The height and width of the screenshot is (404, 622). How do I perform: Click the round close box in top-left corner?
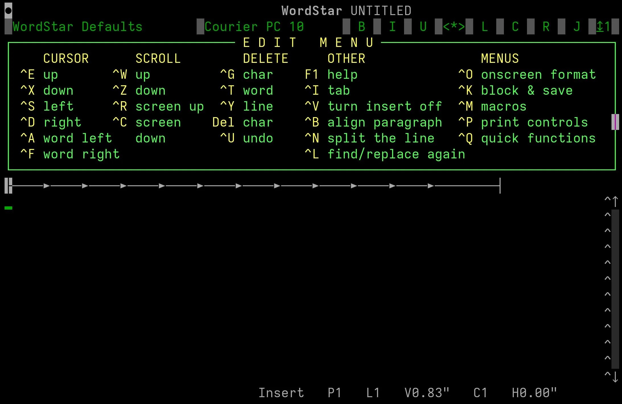click(8, 11)
